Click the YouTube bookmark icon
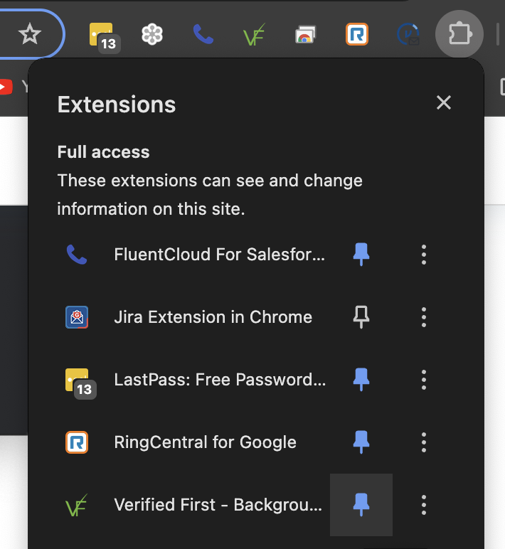 pyautogui.click(x=6, y=87)
